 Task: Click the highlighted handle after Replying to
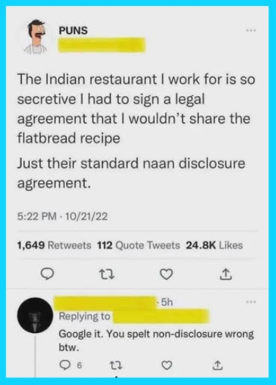click(x=161, y=316)
